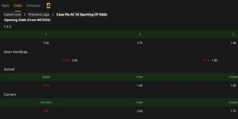The height and width of the screenshot is (119, 238).
Task: Choose corners Under odds 1.72
Action: (x=233, y=111)
